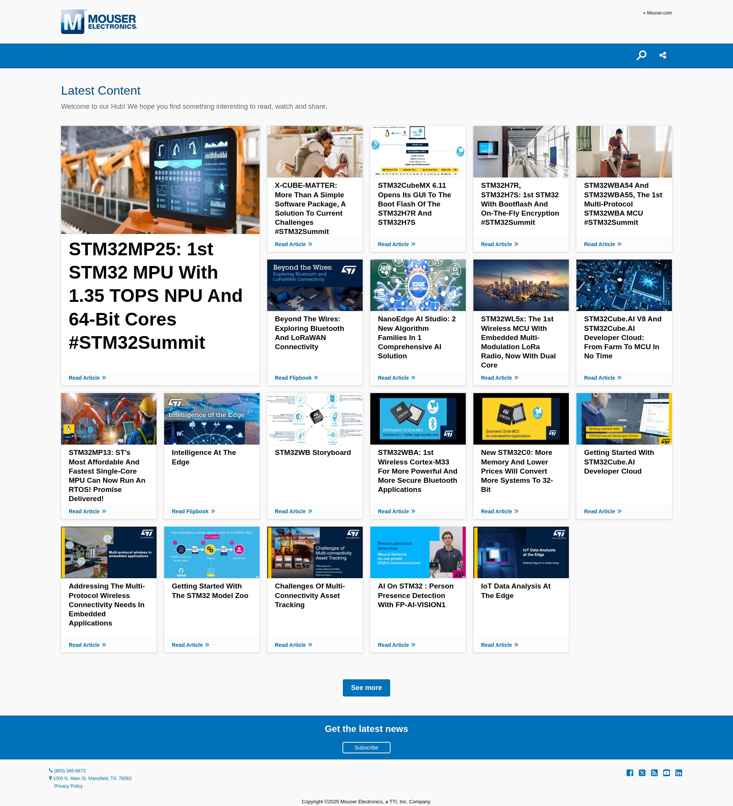Click the title 'Intelligence At The Edge'
Viewport: 733px width, 806px height.
pos(203,457)
